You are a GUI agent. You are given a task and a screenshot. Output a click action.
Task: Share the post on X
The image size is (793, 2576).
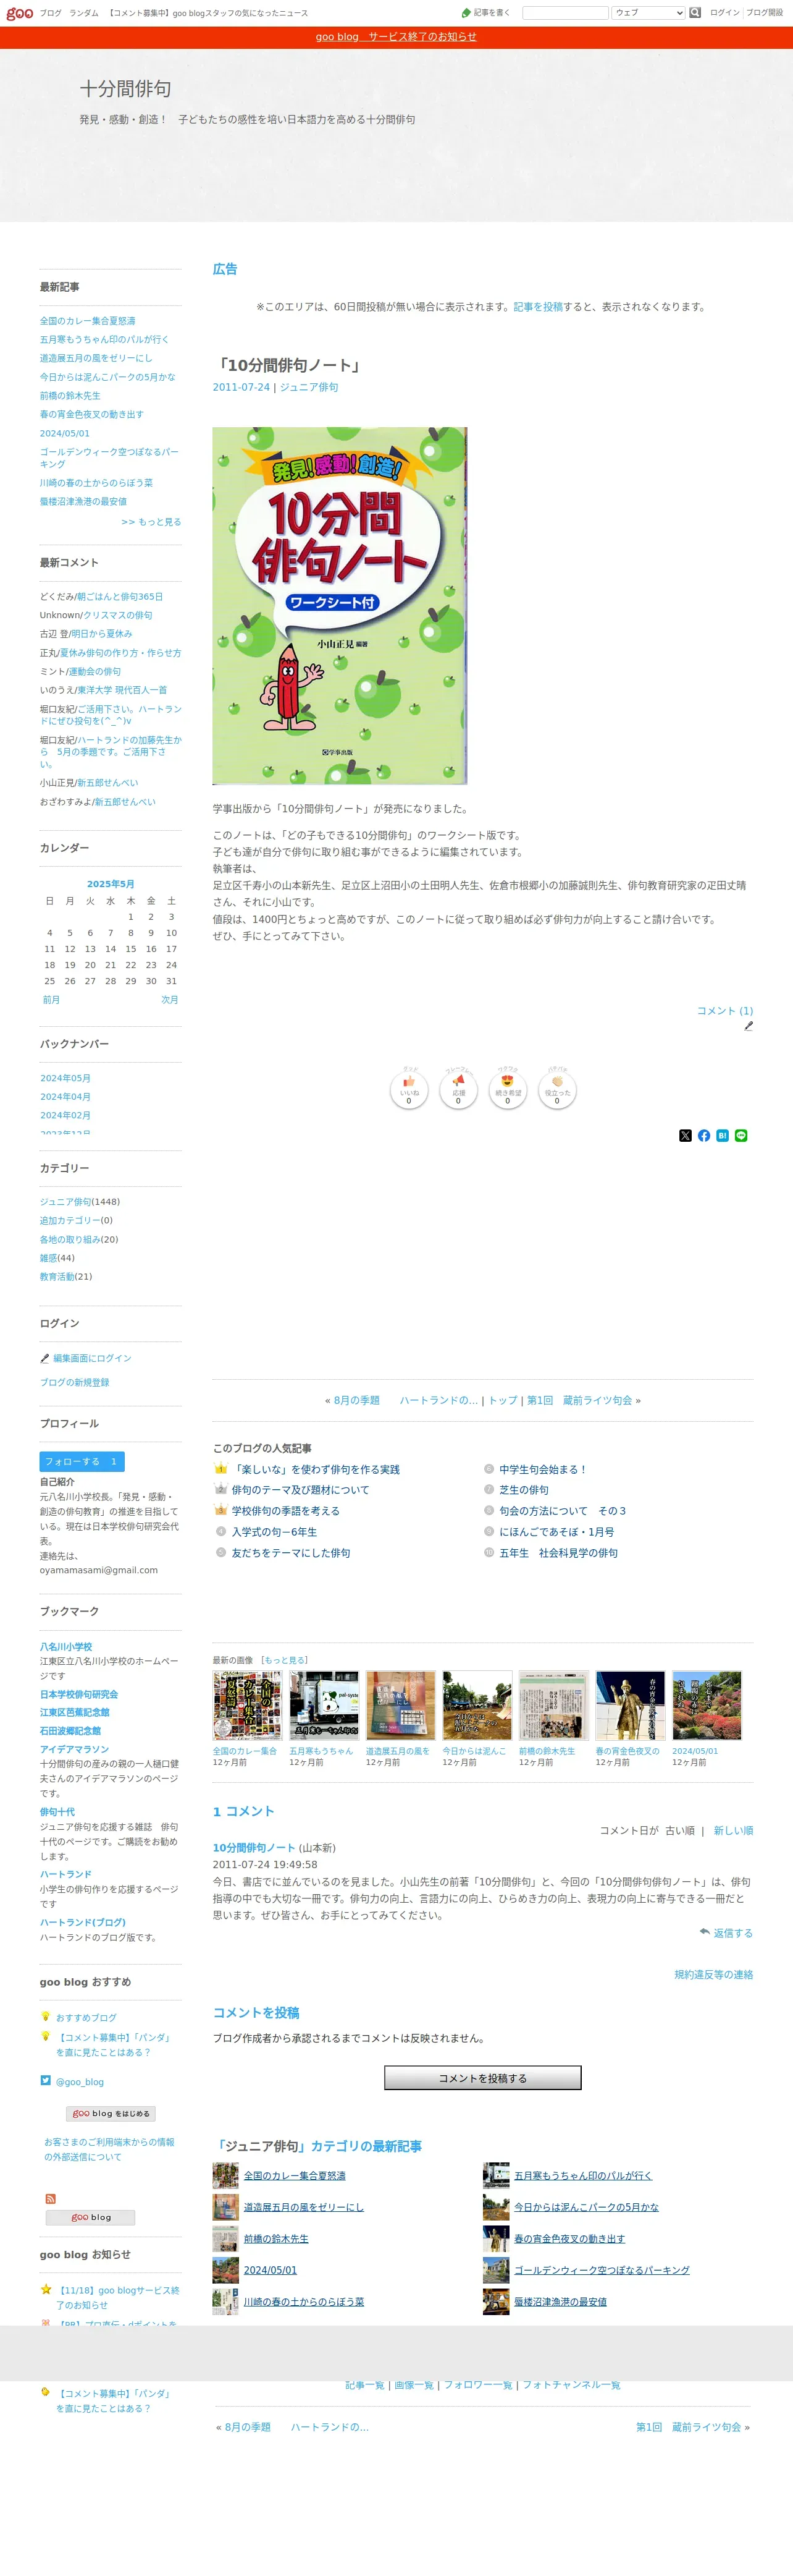point(685,1136)
